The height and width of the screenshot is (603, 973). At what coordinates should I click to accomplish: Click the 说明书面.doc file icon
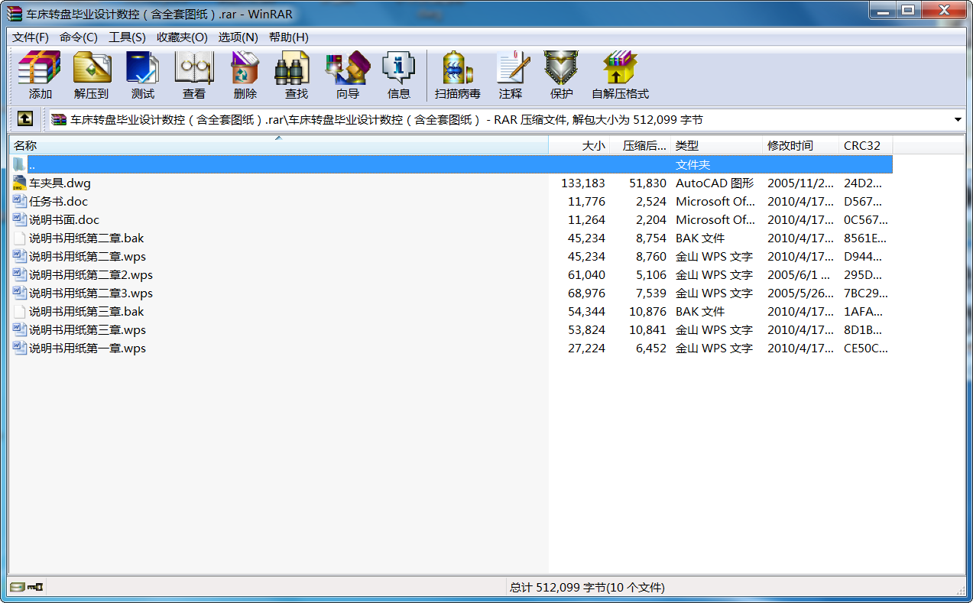click(20, 219)
